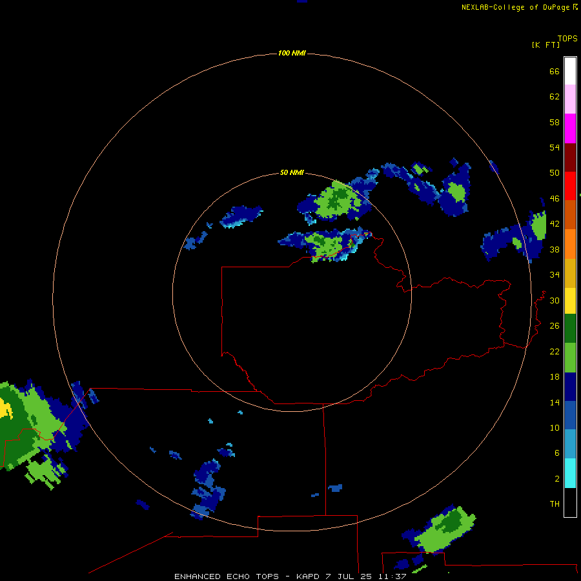Image resolution: width=581 pixels, height=581 pixels.
Task: Click the '[K FT]' legend unit label
Action: click(545, 45)
